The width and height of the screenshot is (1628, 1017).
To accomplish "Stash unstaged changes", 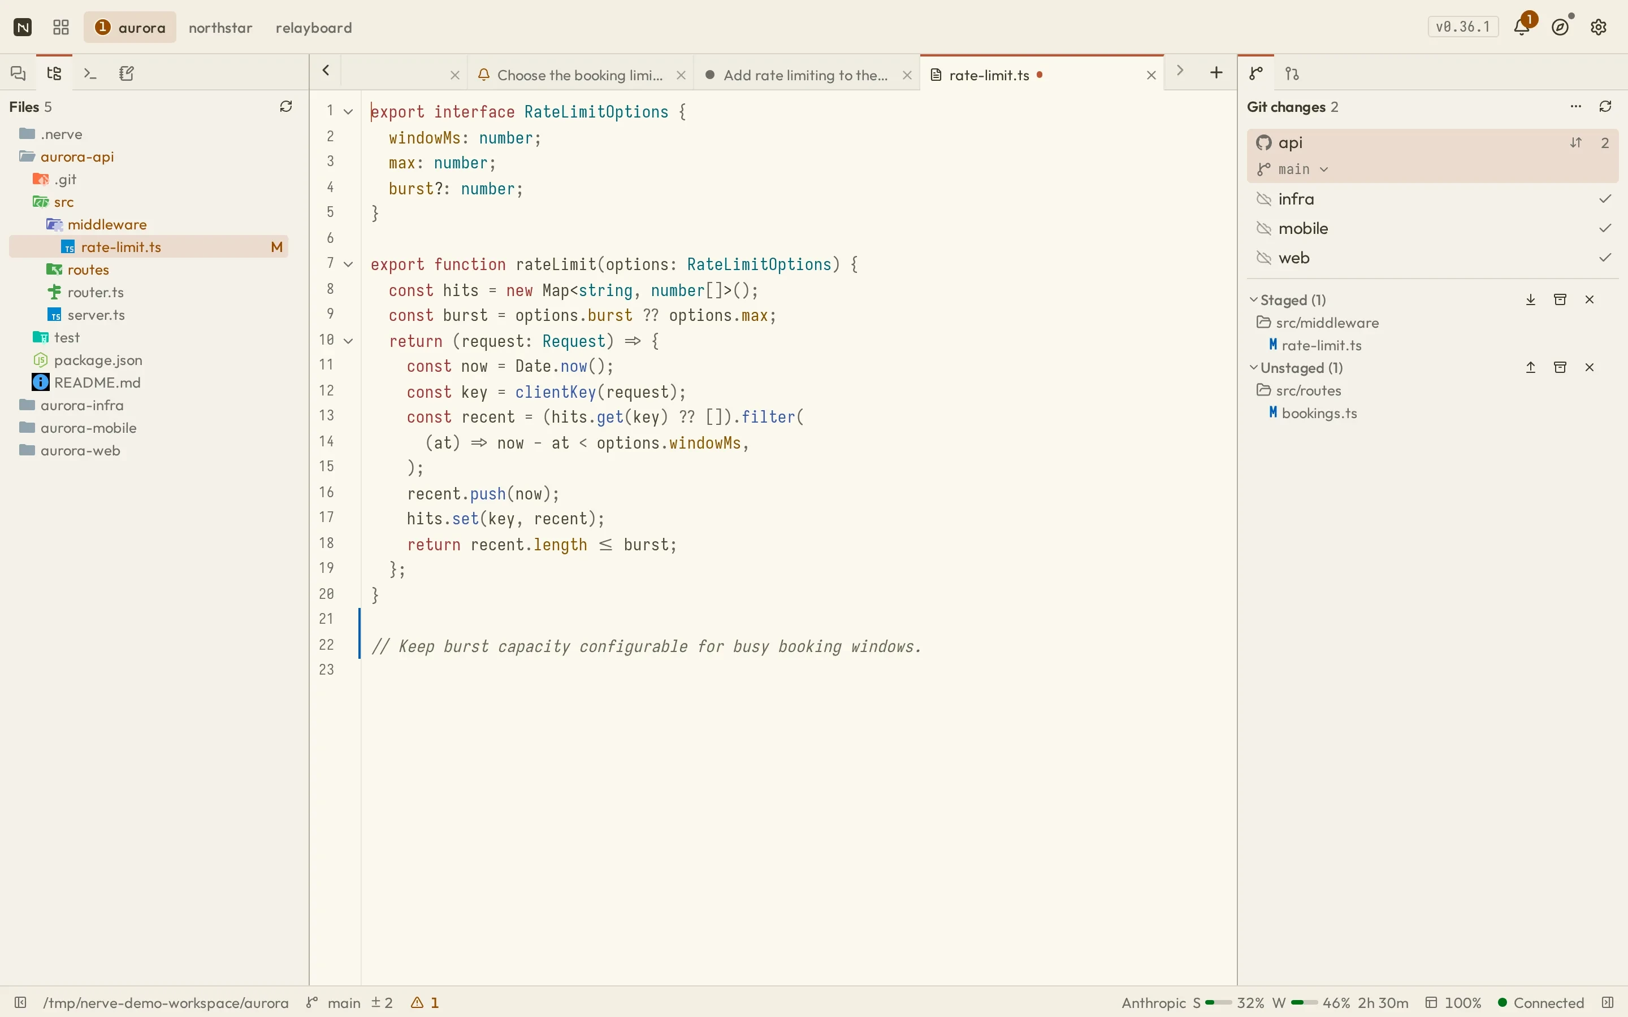I will [1561, 367].
